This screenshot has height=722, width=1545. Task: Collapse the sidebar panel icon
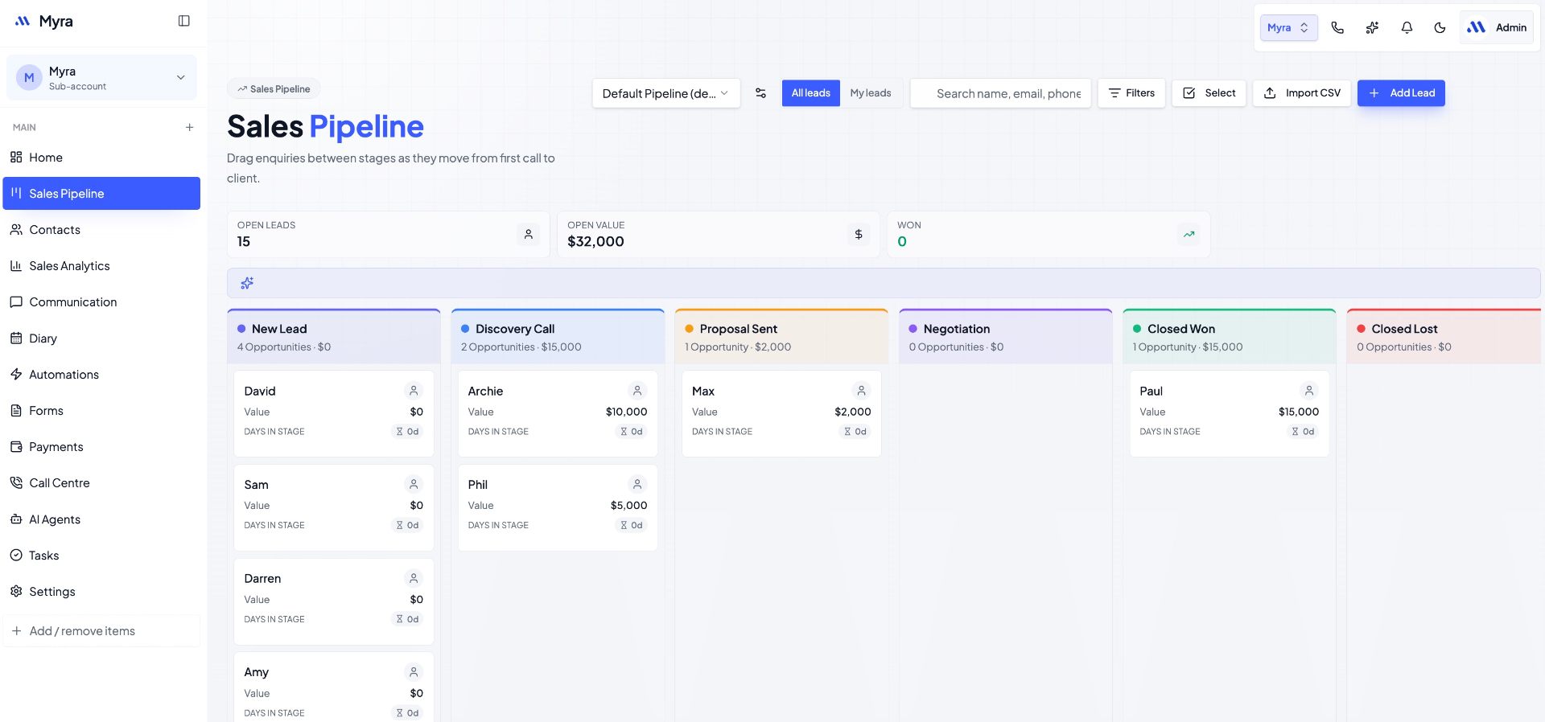(x=183, y=21)
